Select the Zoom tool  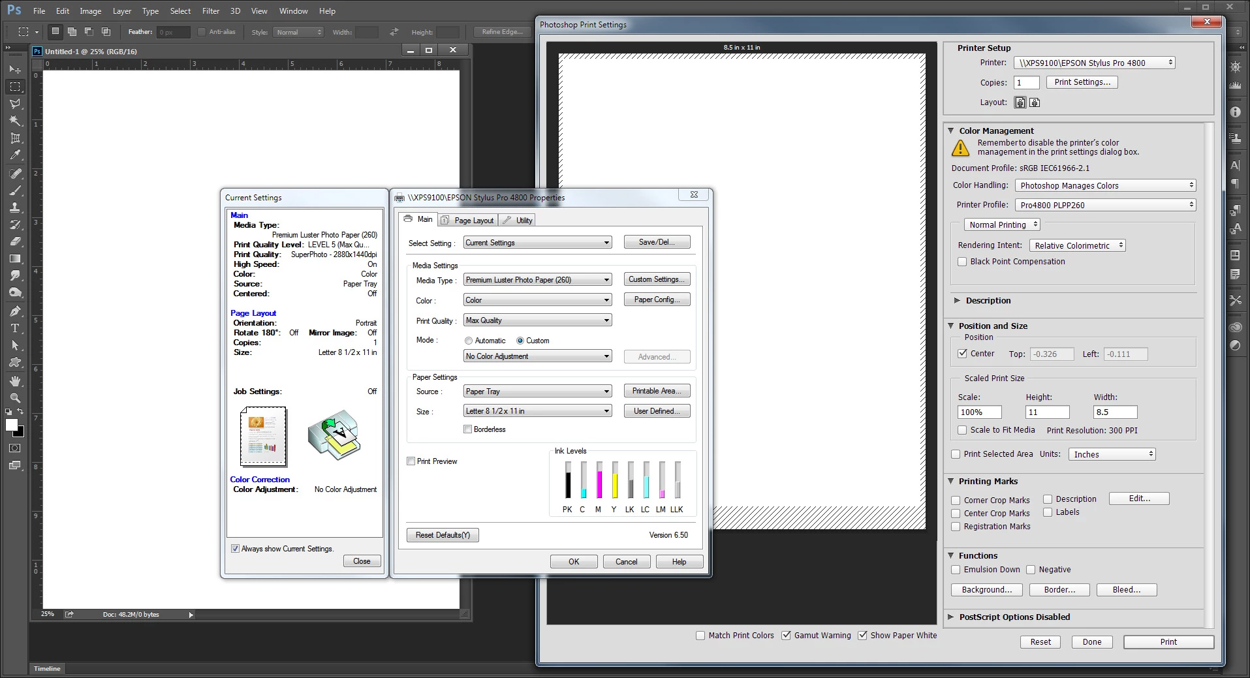point(15,398)
